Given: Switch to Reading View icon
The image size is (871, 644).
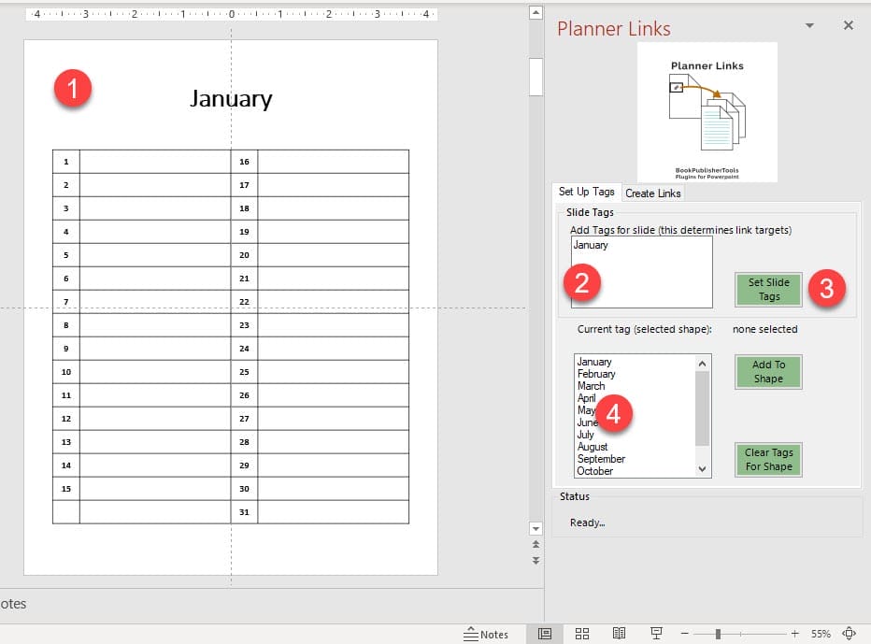Looking at the screenshot, I should click(x=619, y=634).
